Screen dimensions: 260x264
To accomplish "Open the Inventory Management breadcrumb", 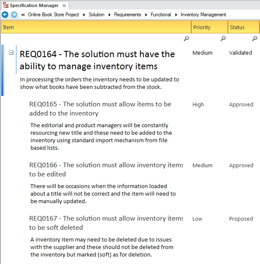I will 203,15.
